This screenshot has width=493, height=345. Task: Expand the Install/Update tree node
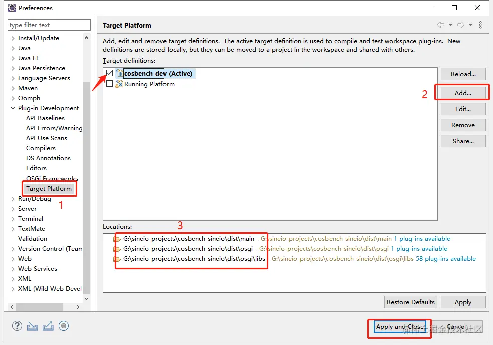tap(13, 38)
